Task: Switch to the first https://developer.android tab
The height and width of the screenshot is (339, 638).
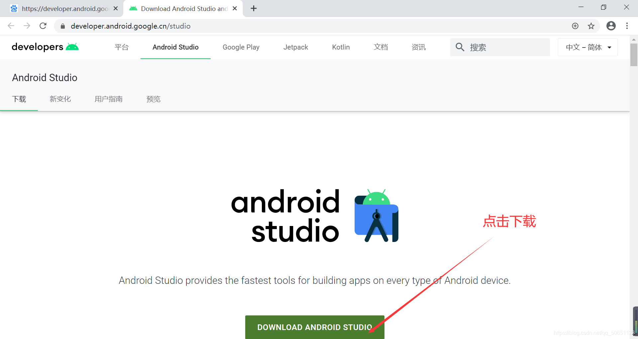Action: point(61,9)
